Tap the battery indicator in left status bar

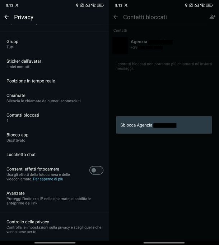[100, 5]
